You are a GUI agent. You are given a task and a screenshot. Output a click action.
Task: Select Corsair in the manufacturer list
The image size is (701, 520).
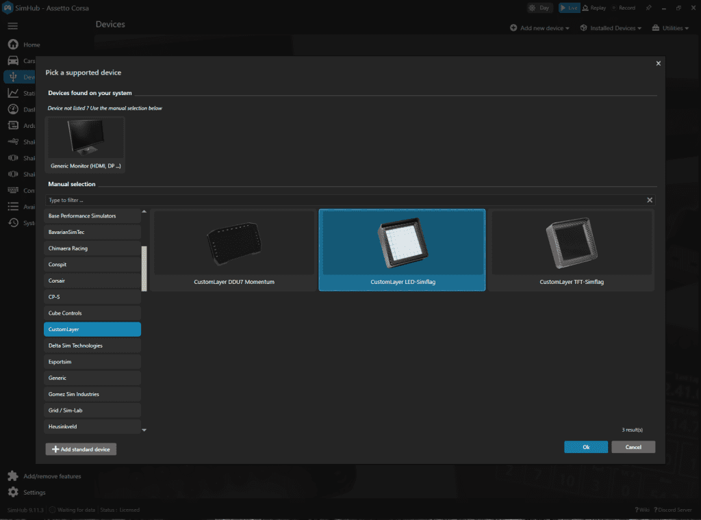tap(92, 281)
